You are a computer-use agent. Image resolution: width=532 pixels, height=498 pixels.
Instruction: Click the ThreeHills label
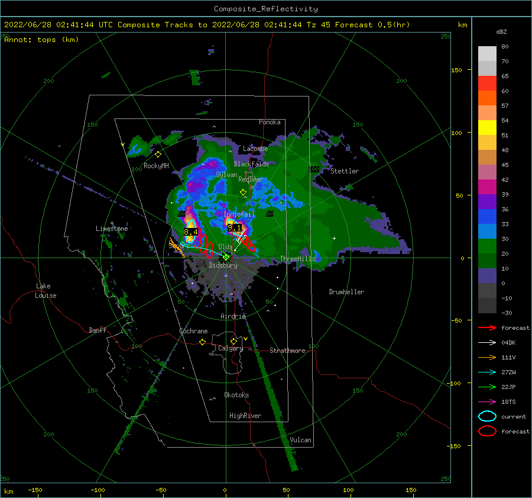point(297,259)
